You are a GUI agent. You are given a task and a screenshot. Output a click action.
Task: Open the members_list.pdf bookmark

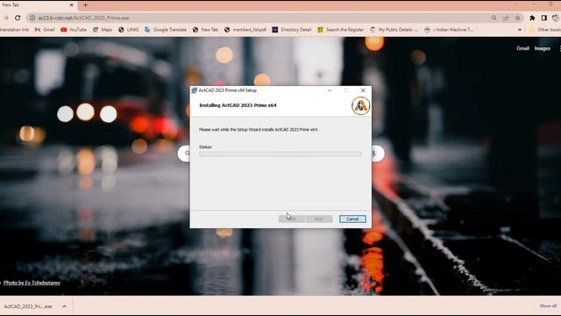245,30
